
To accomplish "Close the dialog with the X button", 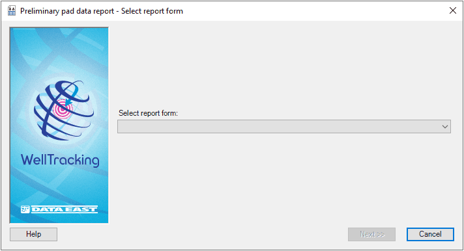I will click(x=453, y=10).
